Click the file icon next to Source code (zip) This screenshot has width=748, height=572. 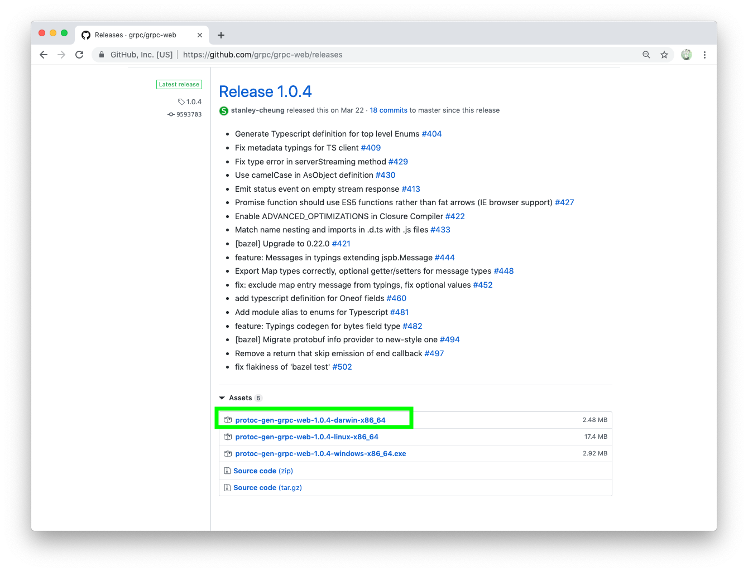tap(227, 471)
